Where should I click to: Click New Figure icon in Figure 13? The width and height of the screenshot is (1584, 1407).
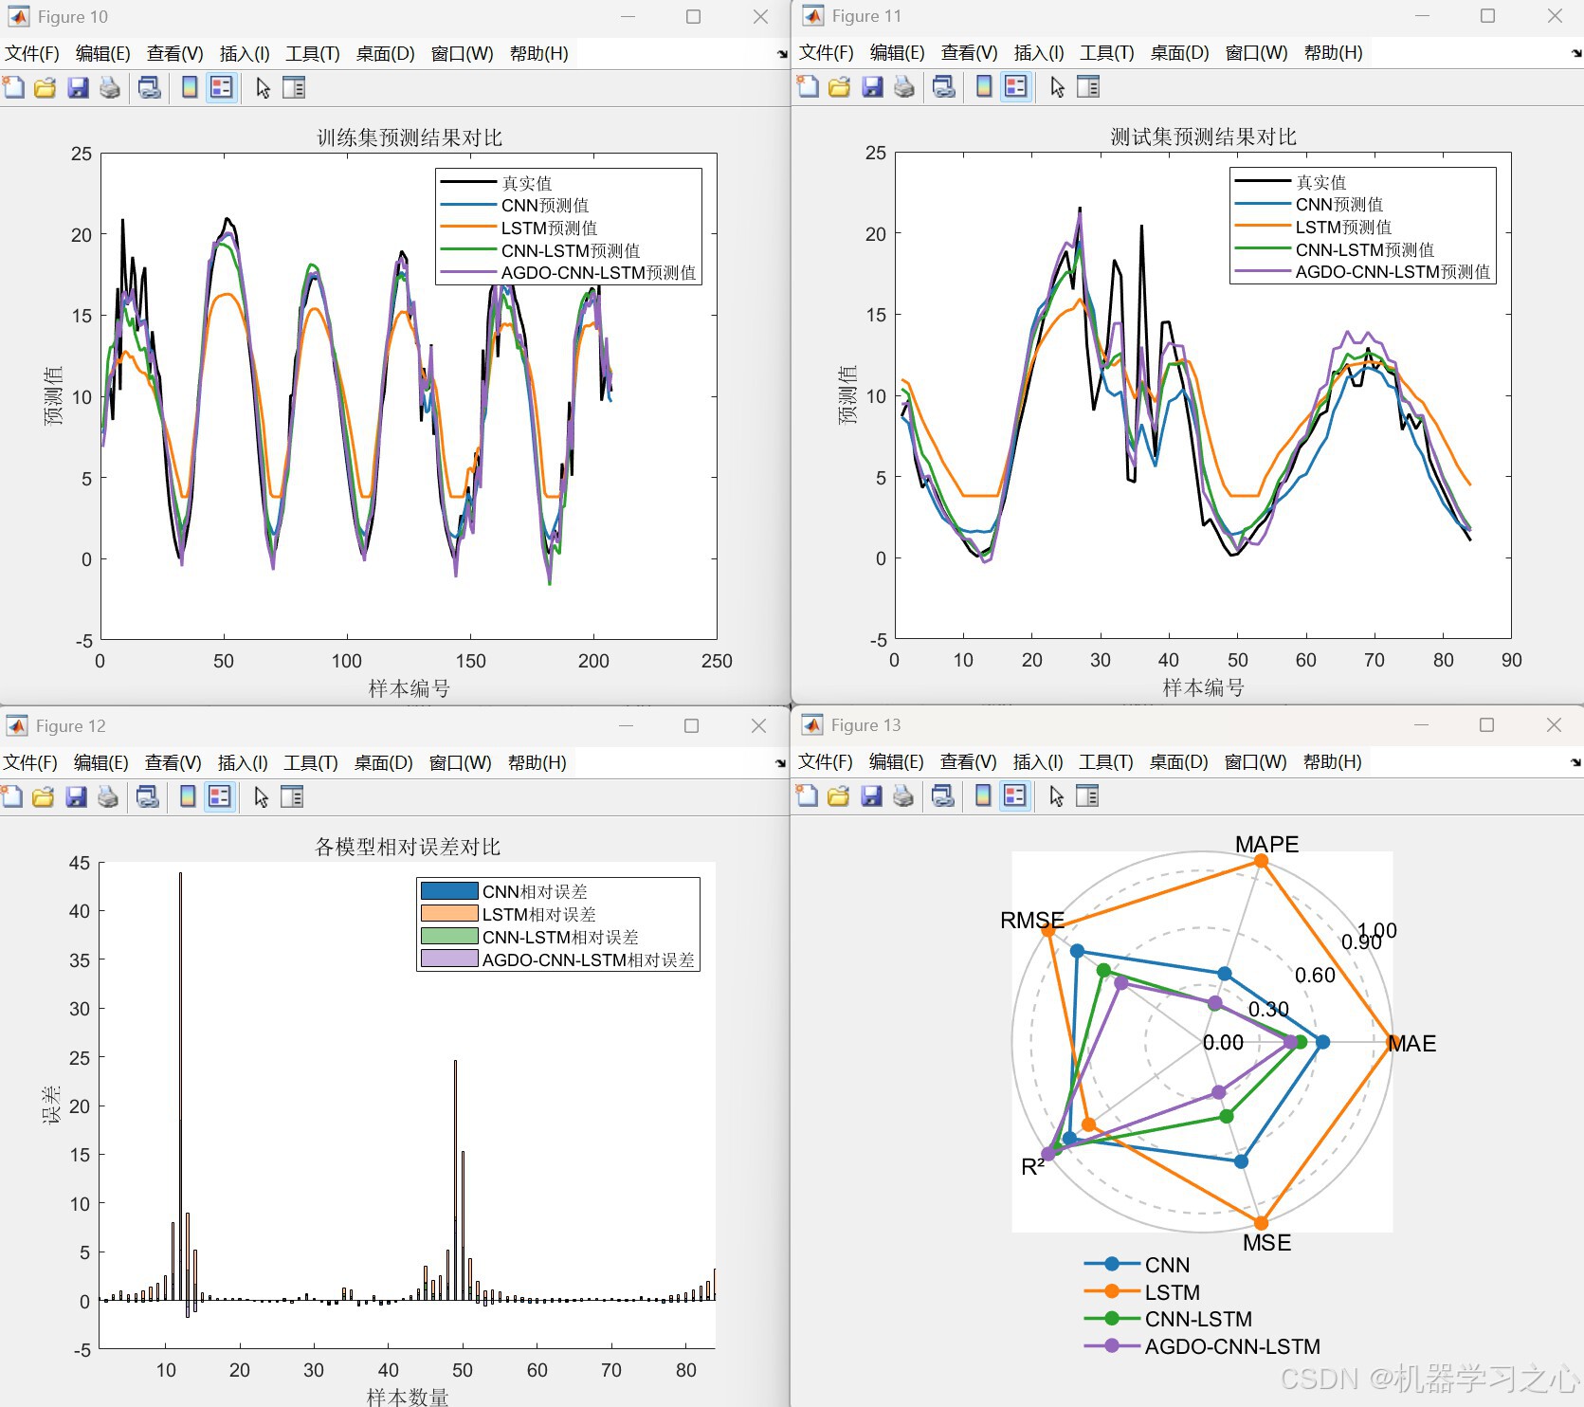[807, 796]
